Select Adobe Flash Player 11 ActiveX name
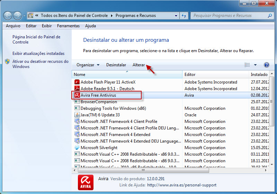 coord(108,82)
